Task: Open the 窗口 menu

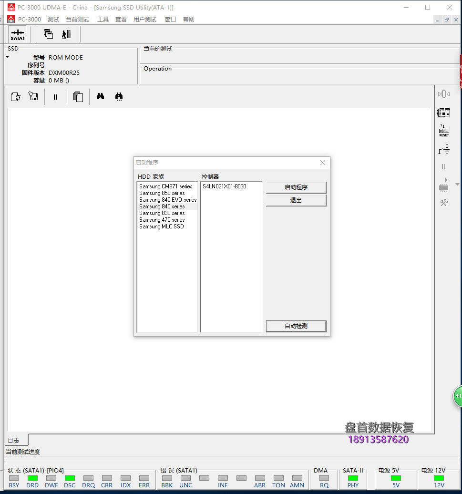Action: 170,19
